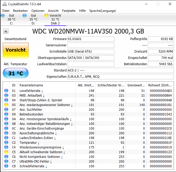Click blue status orb for Betriebsstunden row 09
The image size is (176, 172).
point(6,114)
